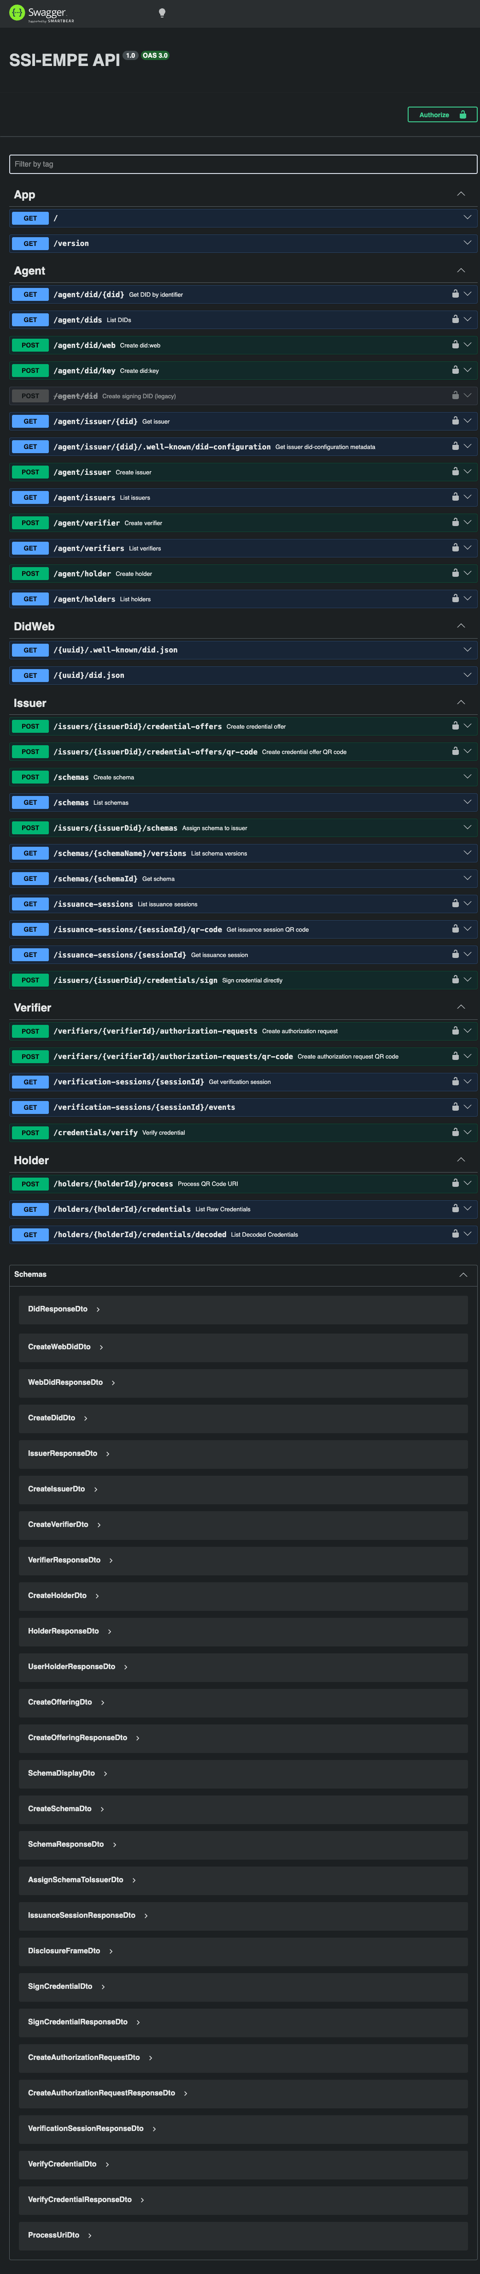Open the deprecated POST /agent/did endpoint
Screen dimensions: 480x2274
(243, 395)
